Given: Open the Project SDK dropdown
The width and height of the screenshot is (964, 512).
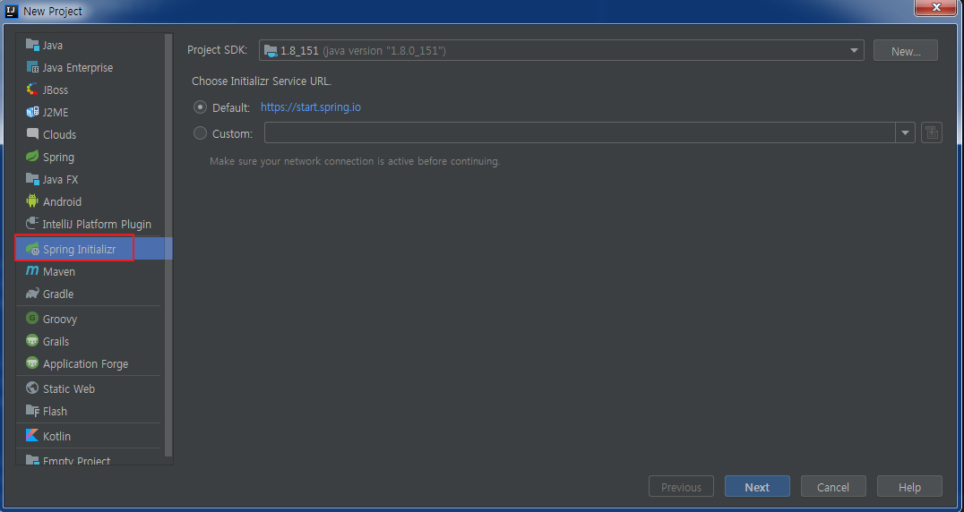Looking at the screenshot, I should coord(562,50).
